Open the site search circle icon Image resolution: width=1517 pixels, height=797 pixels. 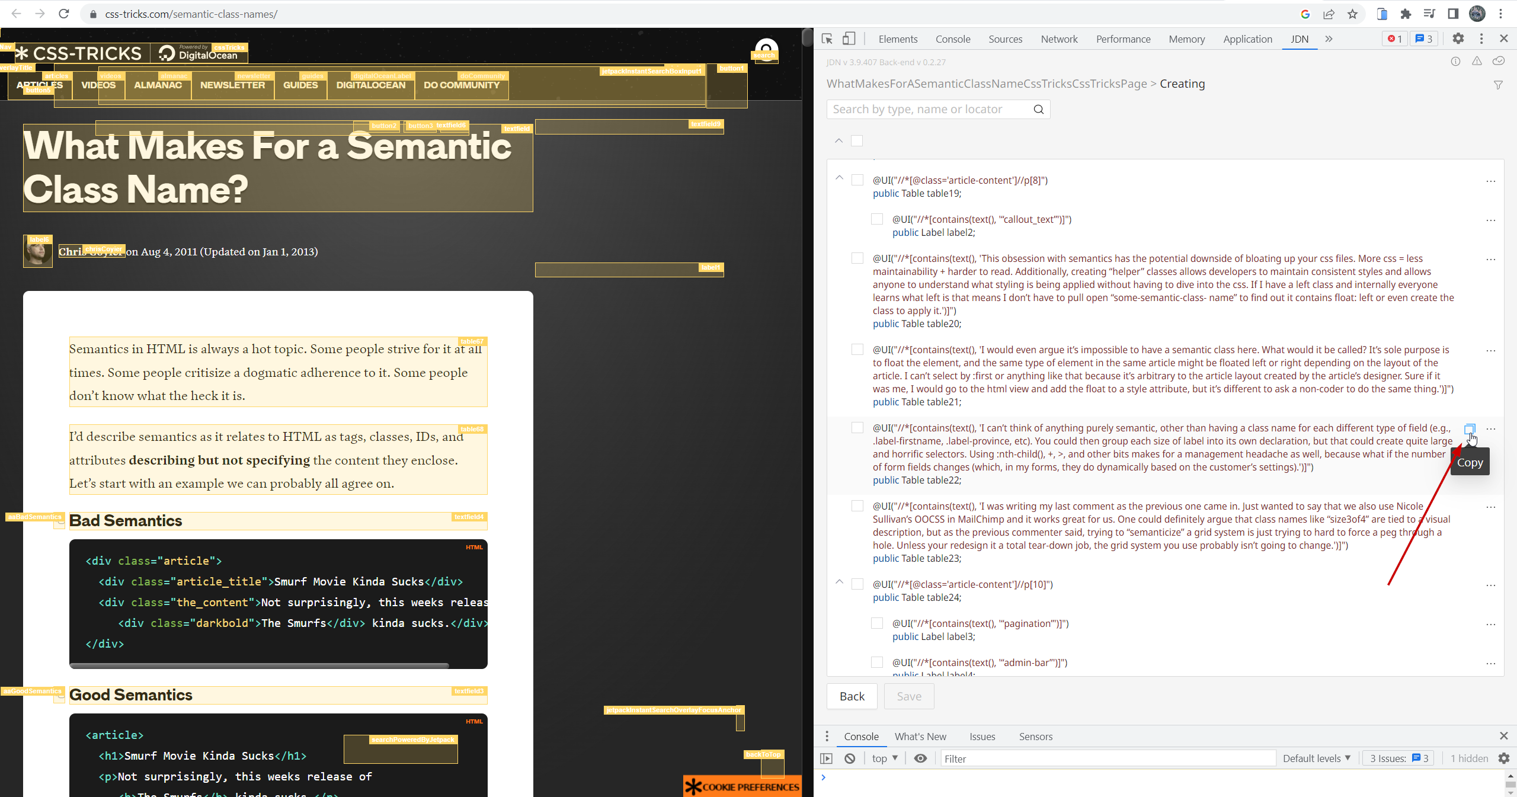[766, 50]
